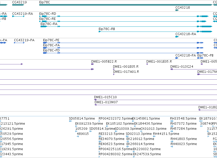Viewport: 217px width, 158px height.
Task: Click EST EK105102.5prime
Action: tap(120, 124)
